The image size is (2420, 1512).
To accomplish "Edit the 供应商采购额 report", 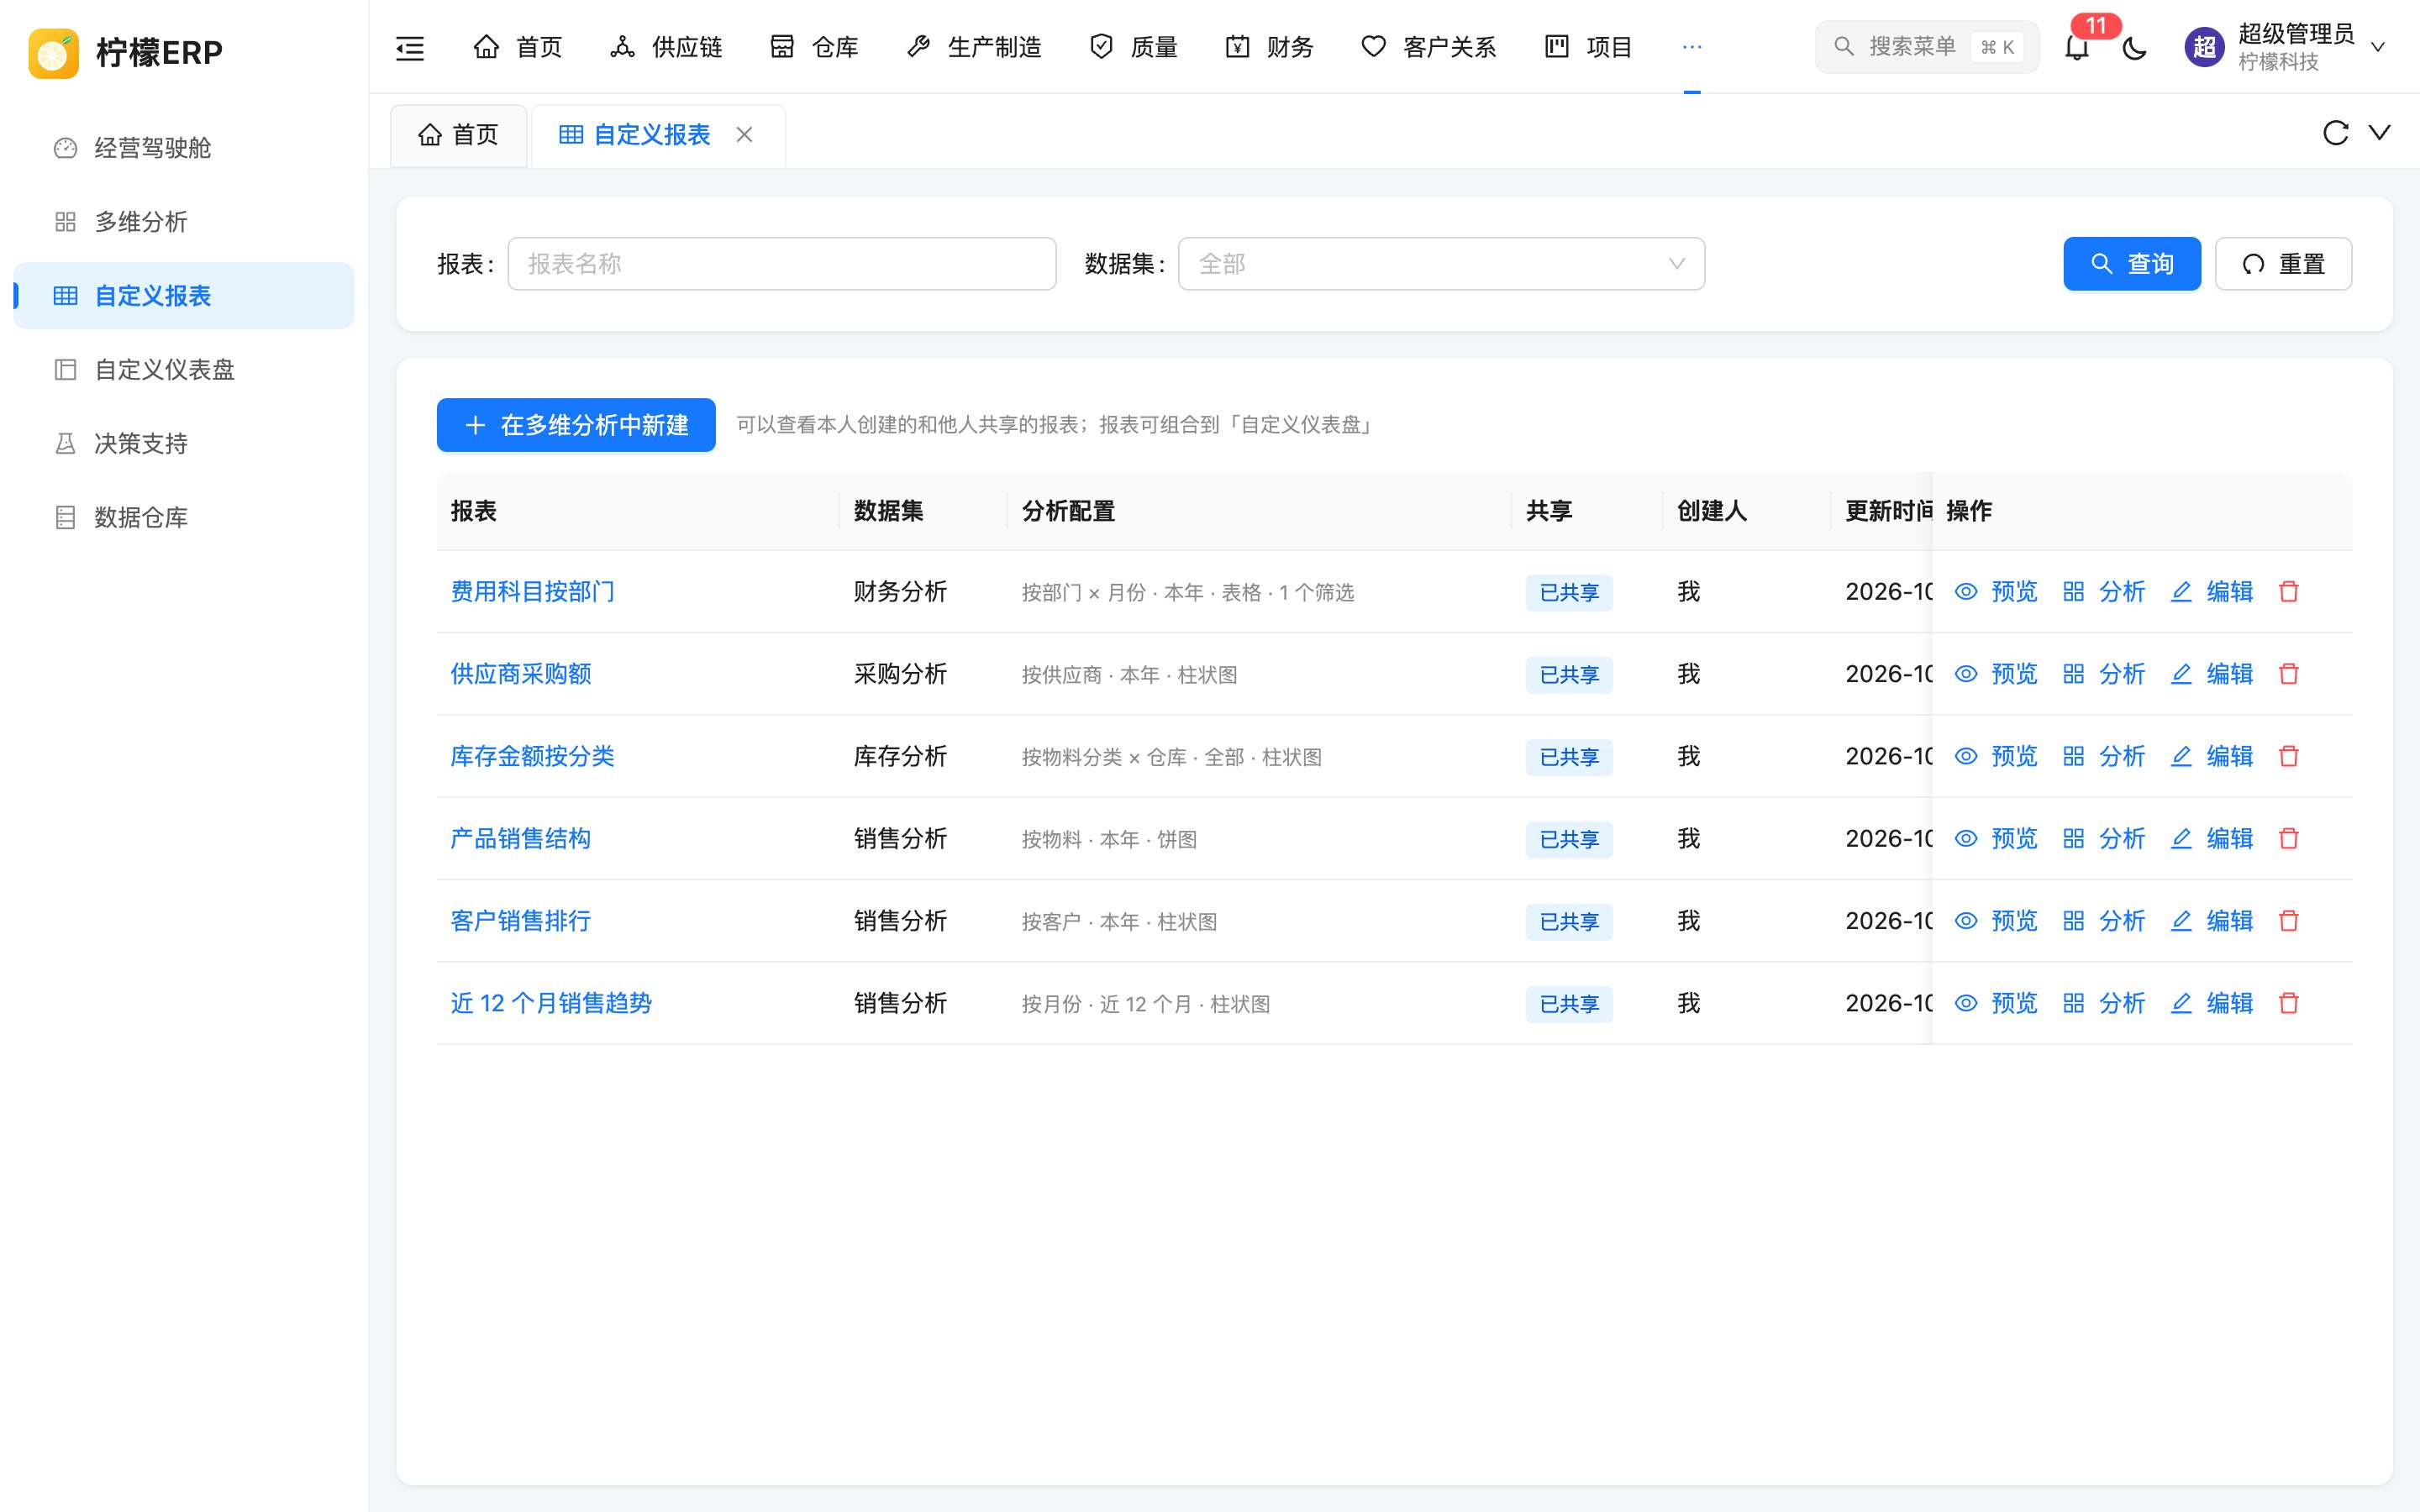I will click(x=2212, y=674).
